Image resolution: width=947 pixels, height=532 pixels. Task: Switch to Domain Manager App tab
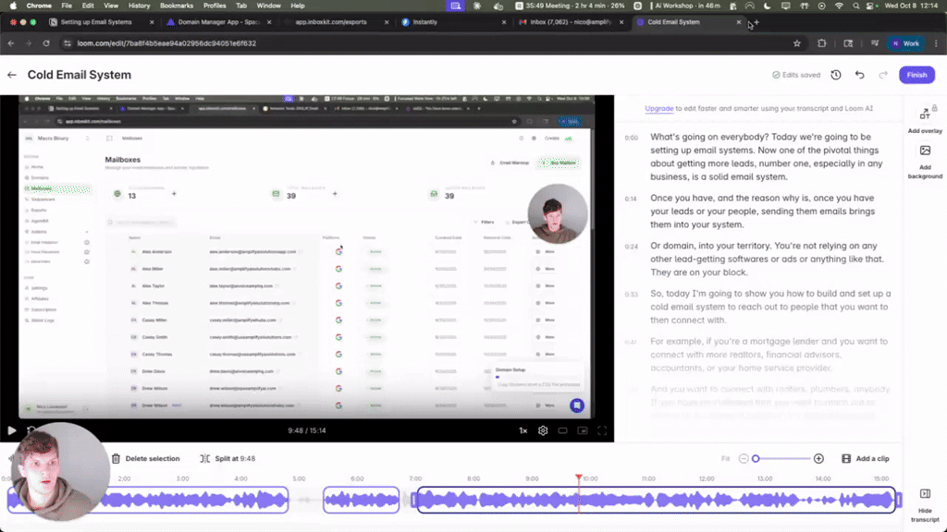[218, 22]
